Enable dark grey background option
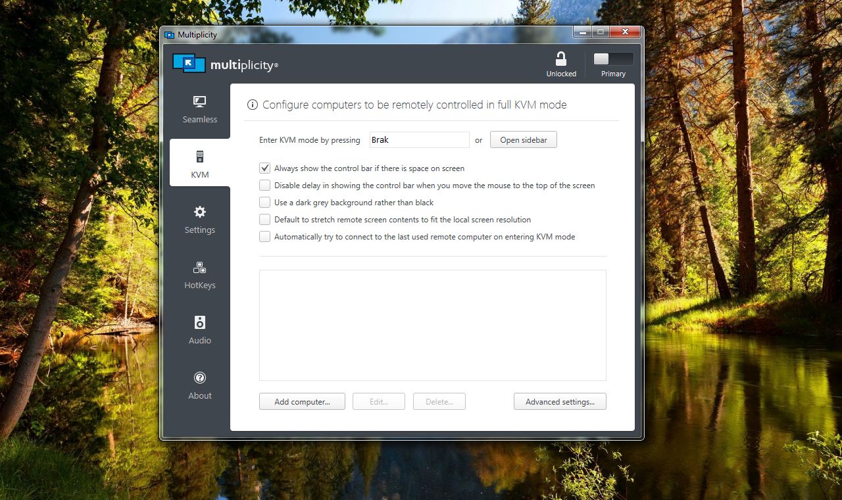 pyautogui.click(x=264, y=203)
